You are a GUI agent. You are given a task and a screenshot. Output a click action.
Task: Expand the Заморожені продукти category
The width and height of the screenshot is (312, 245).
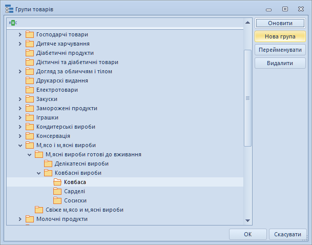pyautogui.click(x=20, y=108)
